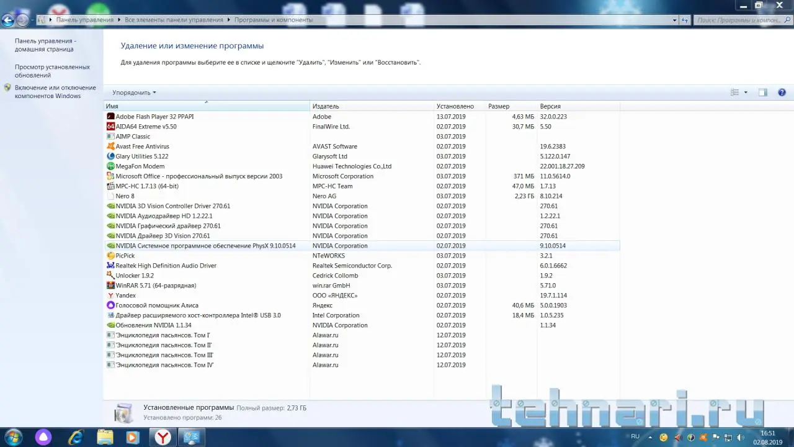
Task: Expand the address bar history dropdown arrow
Action: click(675, 20)
